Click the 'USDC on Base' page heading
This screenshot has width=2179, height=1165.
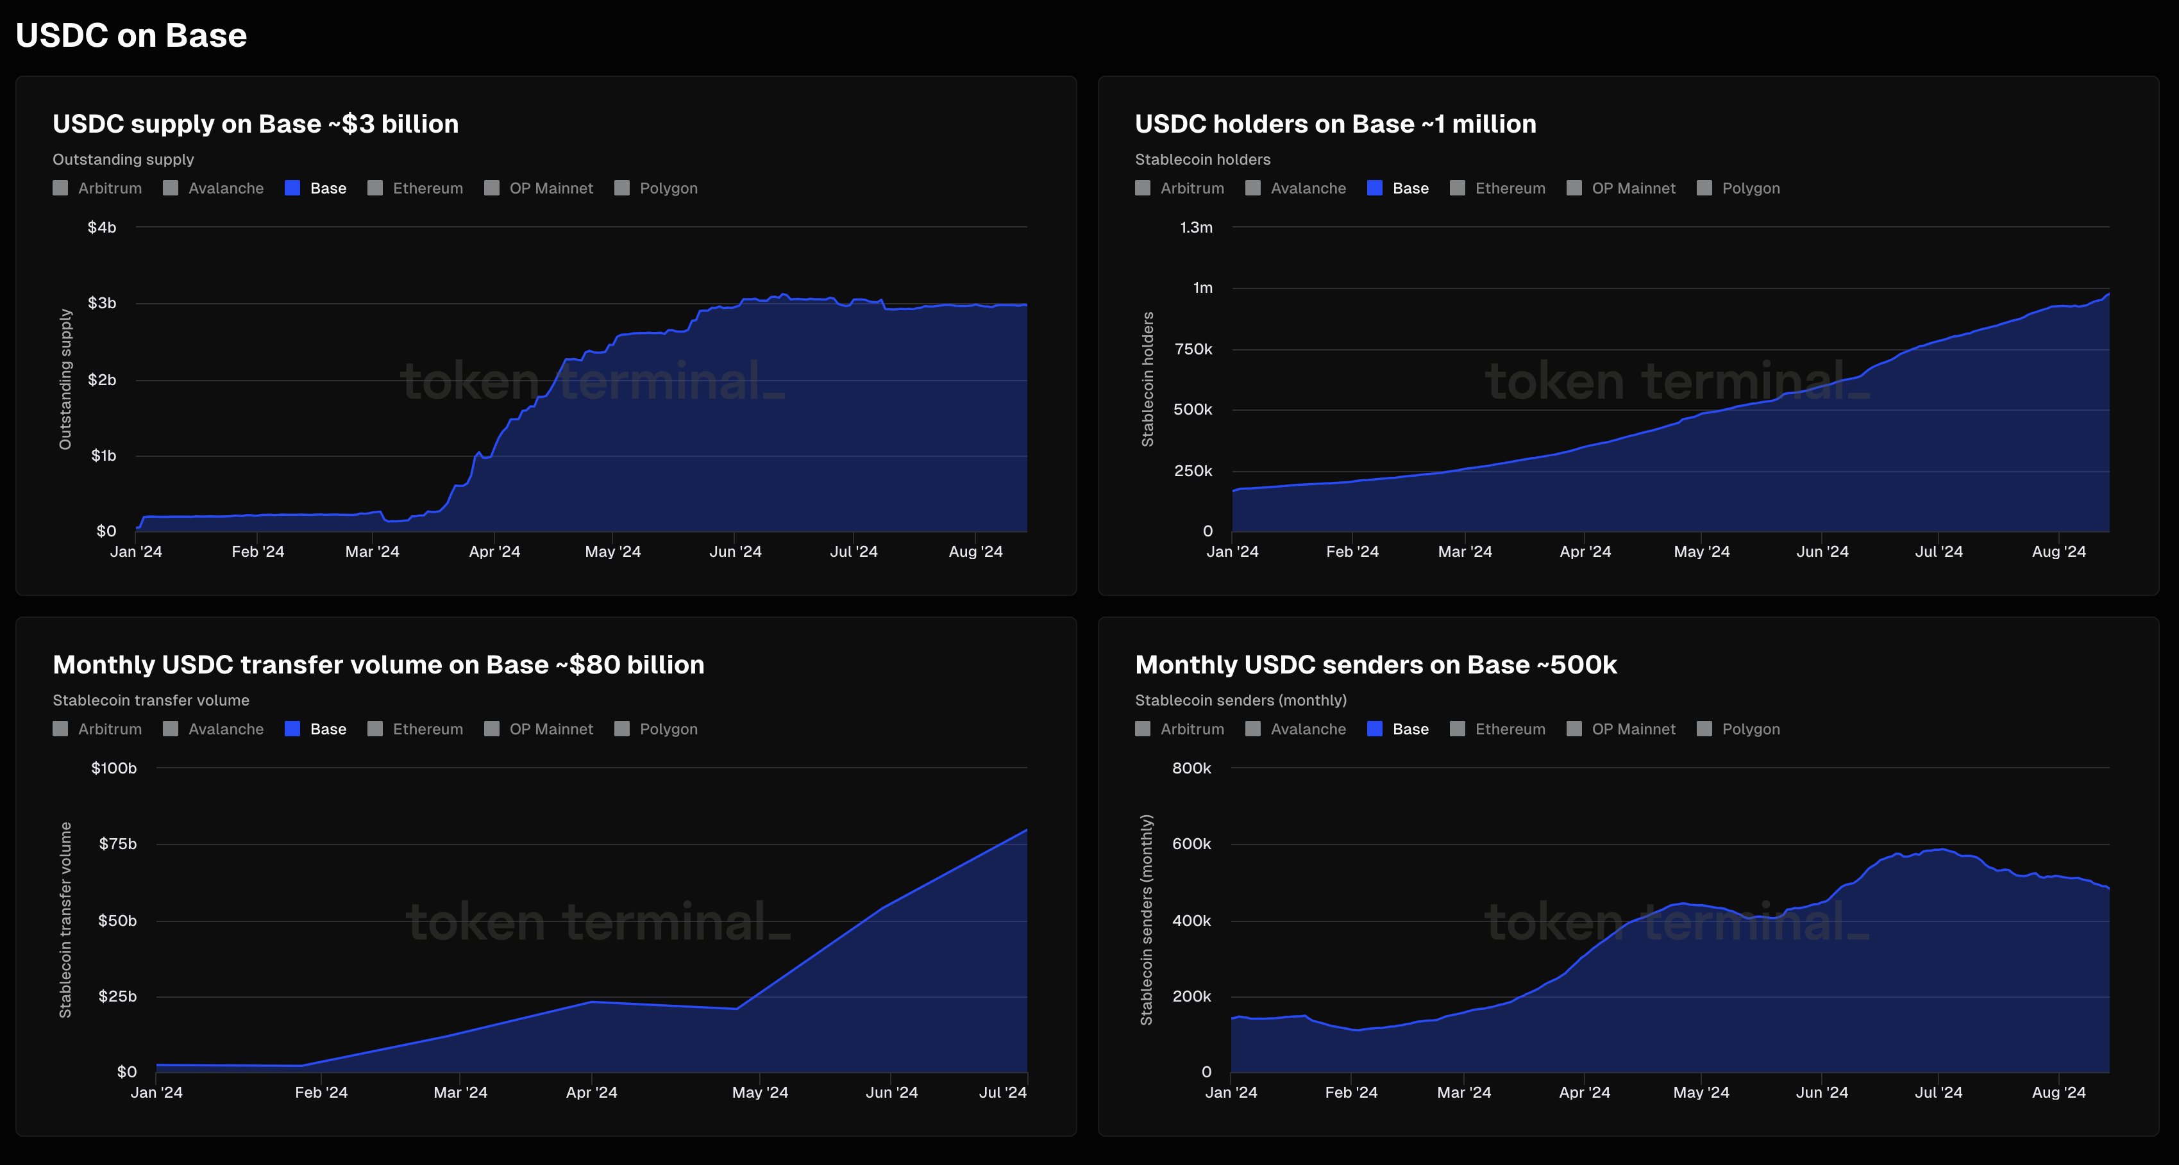131,35
